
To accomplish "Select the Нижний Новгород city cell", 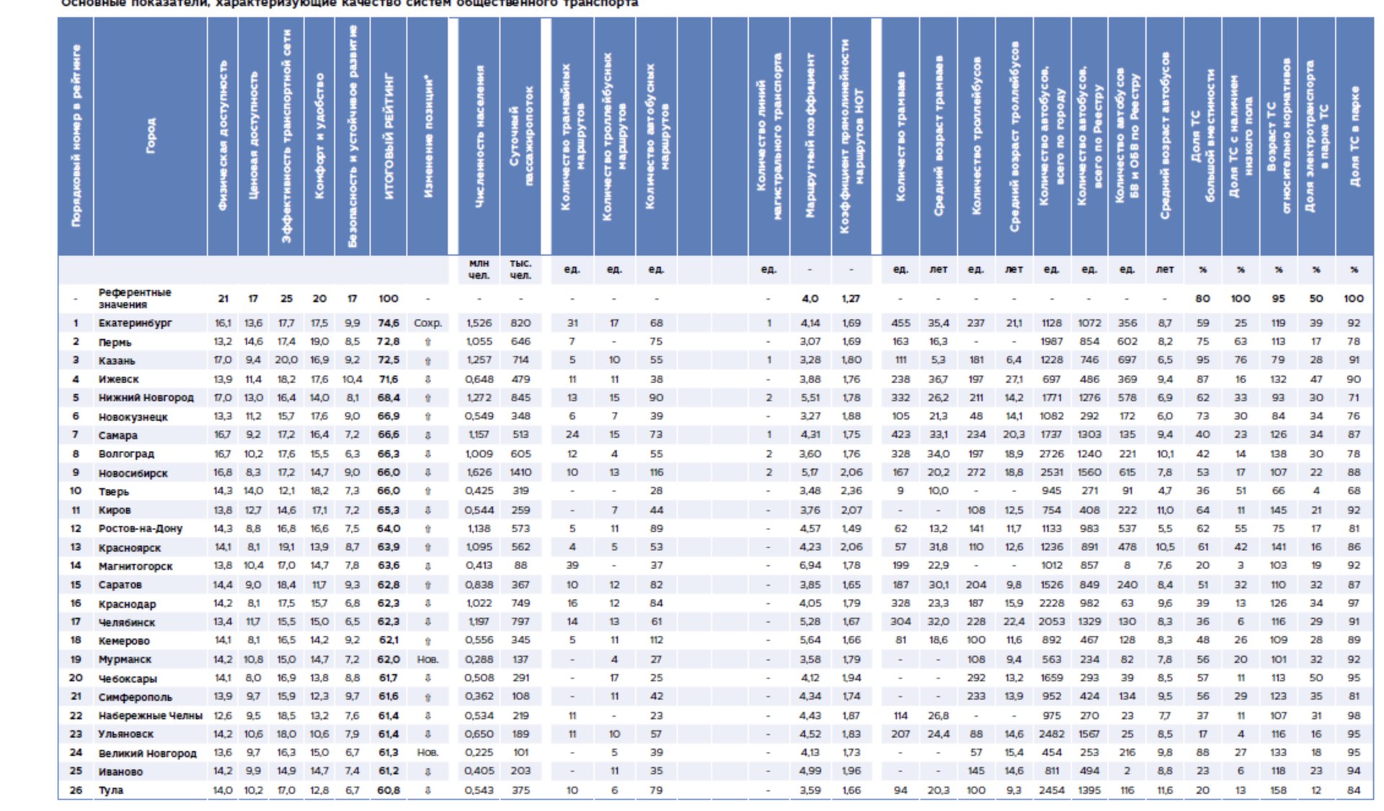I will pos(146,398).
